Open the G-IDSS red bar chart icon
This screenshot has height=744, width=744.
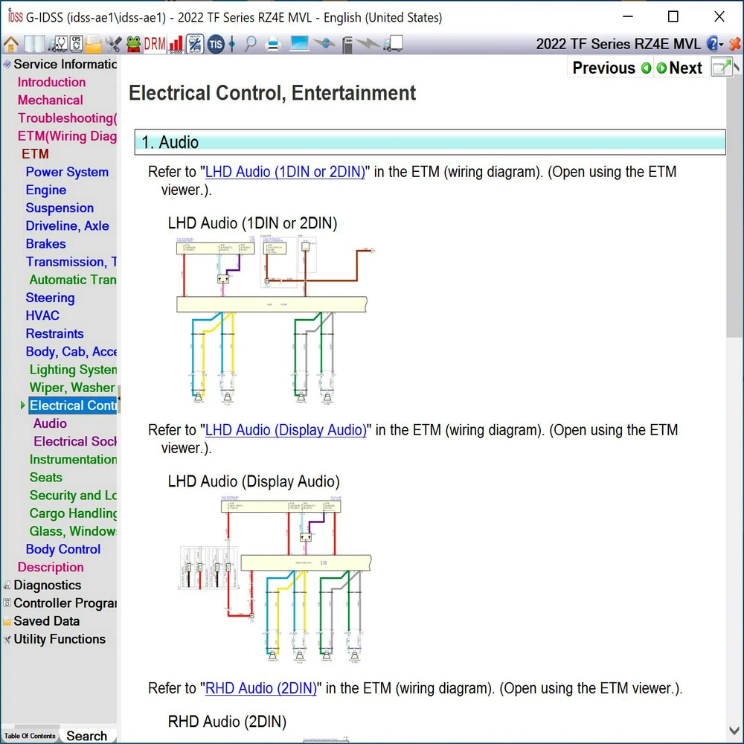click(x=176, y=44)
